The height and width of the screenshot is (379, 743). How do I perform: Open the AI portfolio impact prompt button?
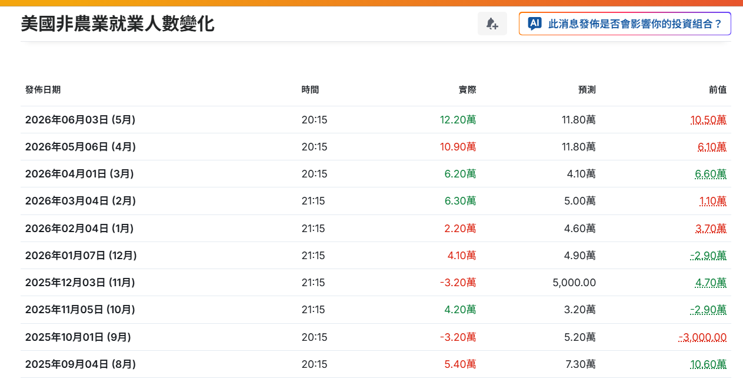625,24
